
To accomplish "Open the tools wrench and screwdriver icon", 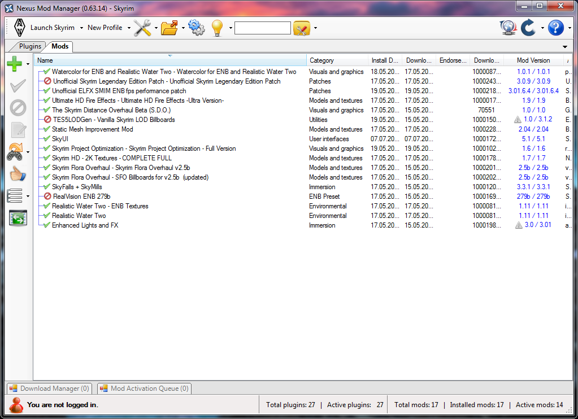I will [142, 28].
